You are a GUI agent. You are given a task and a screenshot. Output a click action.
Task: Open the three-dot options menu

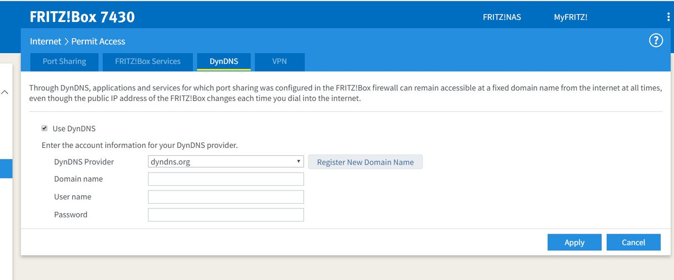pyautogui.click(x=668, y=17)
